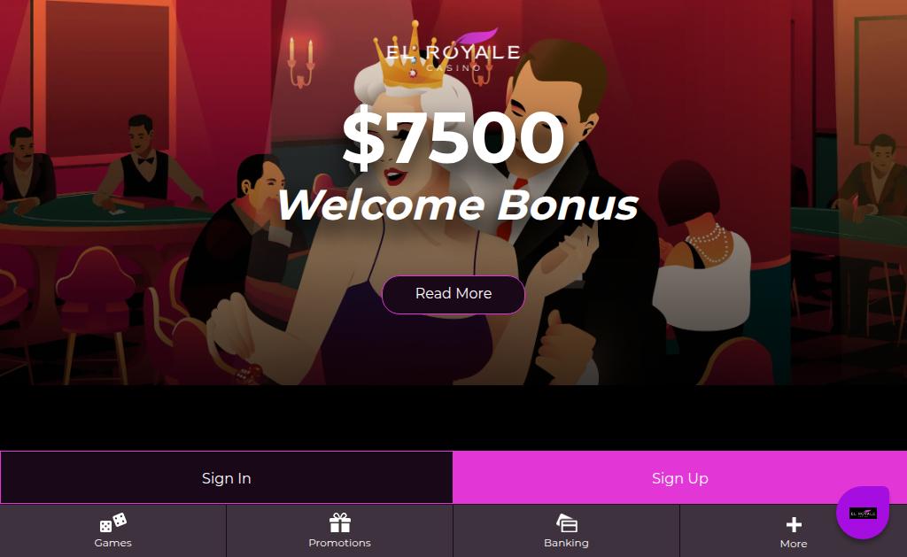This screenshot has height=557, width=907.
Task: Open Games via the dice icon
Action: point(112,522)
